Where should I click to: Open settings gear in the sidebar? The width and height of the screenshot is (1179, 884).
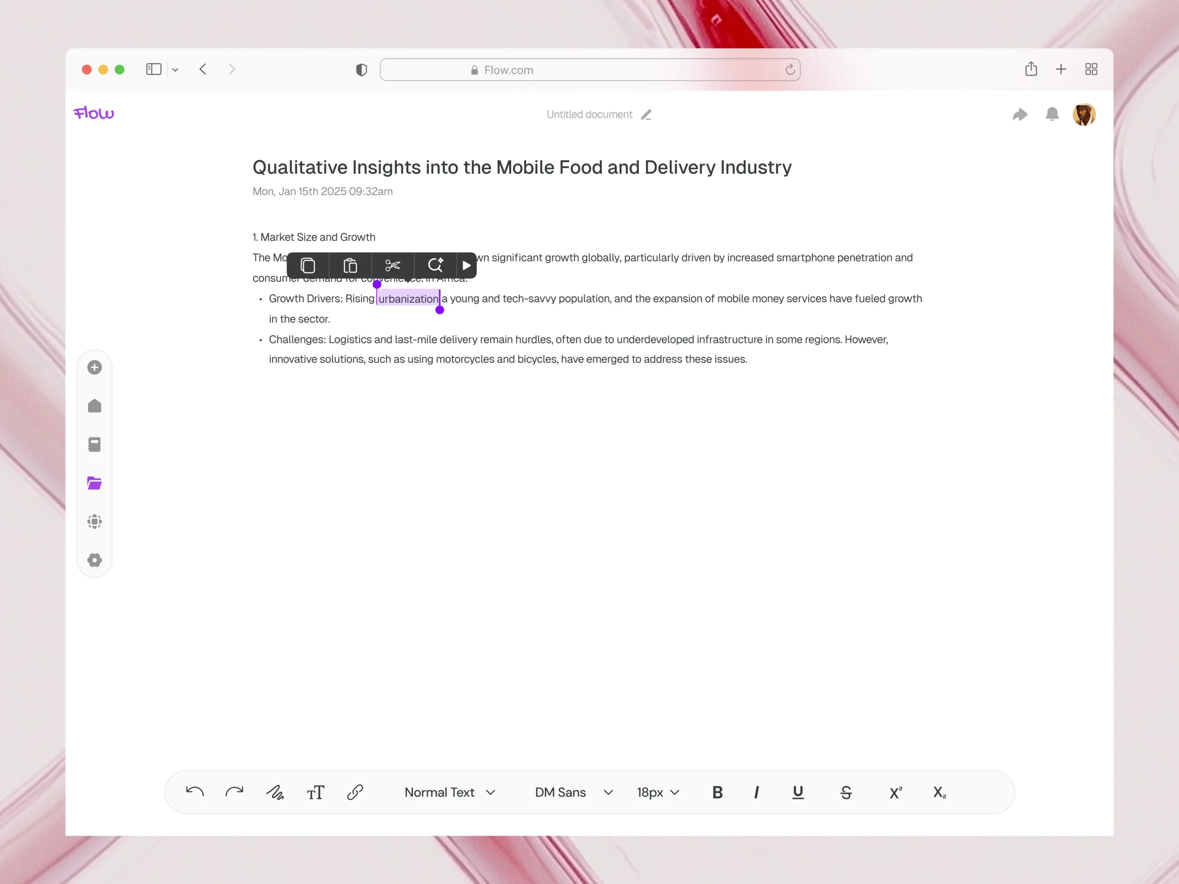(94, 560)
